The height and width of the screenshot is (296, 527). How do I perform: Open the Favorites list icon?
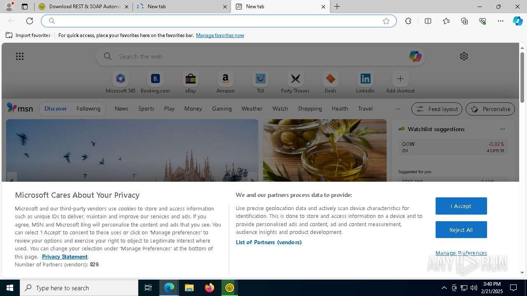[446, 21]
